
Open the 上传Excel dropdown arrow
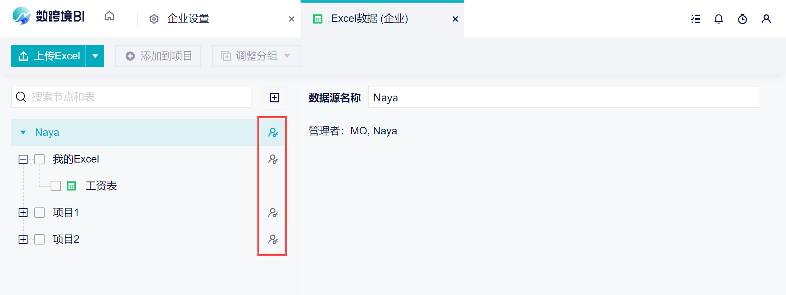click(95, 56)
